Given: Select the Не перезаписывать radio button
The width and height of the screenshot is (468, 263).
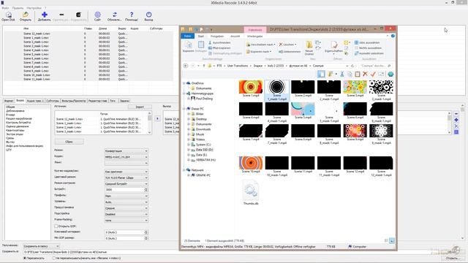Looking at the screenshot, I should 54,258.
